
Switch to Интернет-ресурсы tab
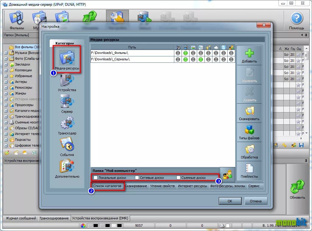tap(193, 186)
